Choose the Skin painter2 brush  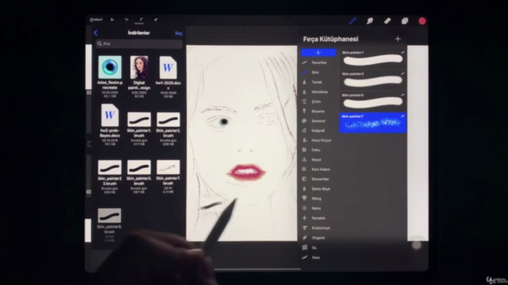point(373,80)
